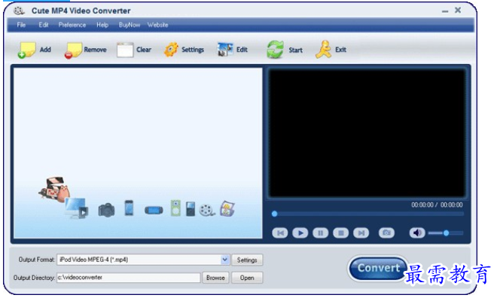497x298 pixels.
Task: Select the photo picture icon
Action: coord(227,208)
